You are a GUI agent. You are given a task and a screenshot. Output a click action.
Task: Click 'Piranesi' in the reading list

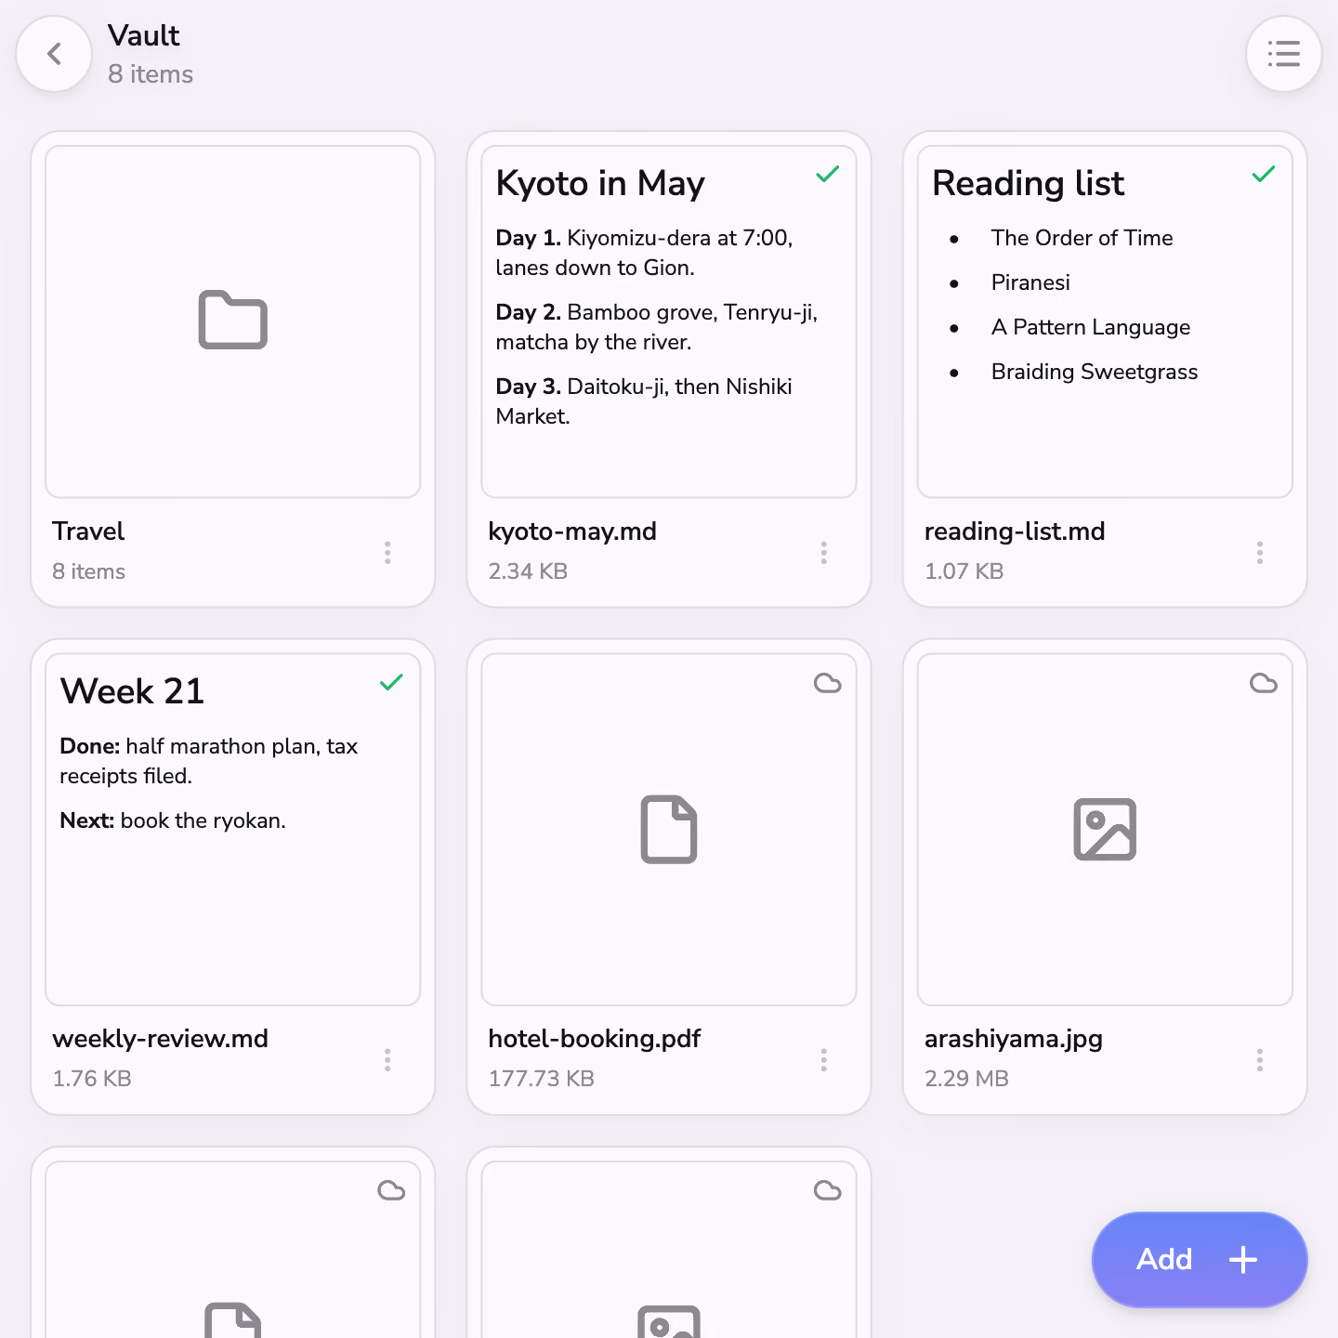[1030, 282]
